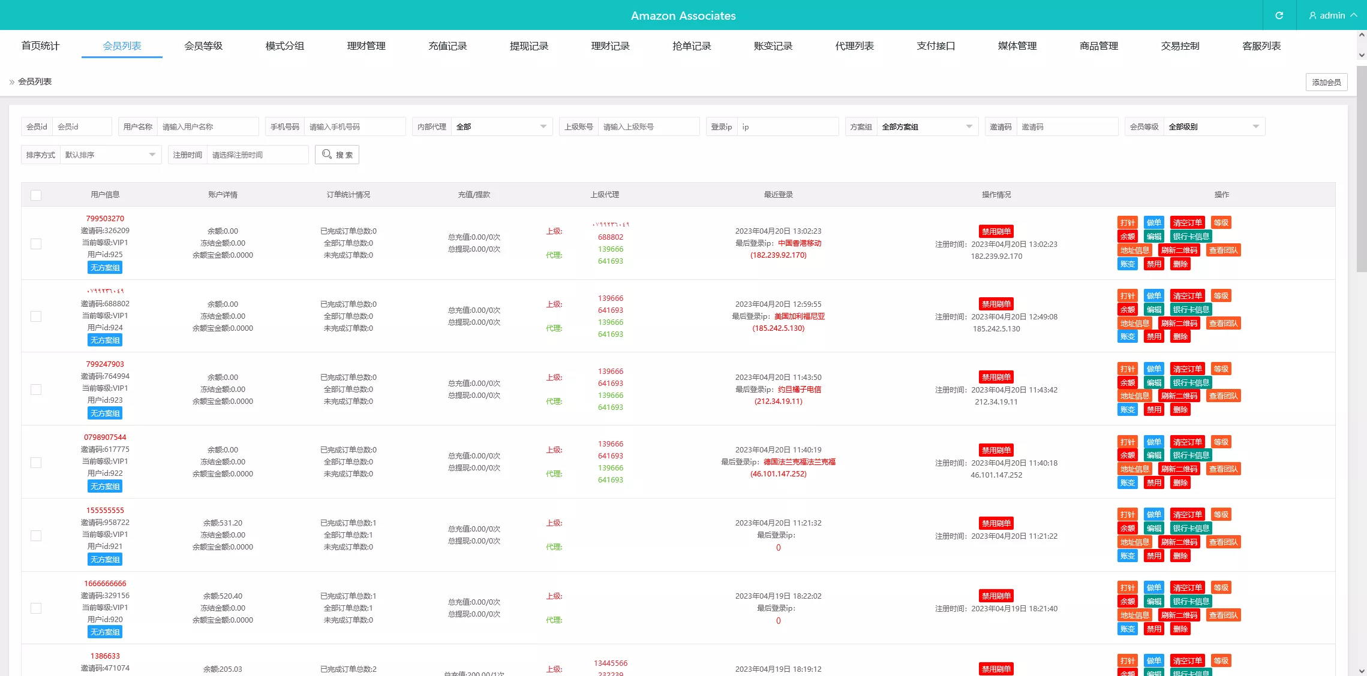Click the 手机号码 phone number input field
1367x676 pixels.
[355, 126]
